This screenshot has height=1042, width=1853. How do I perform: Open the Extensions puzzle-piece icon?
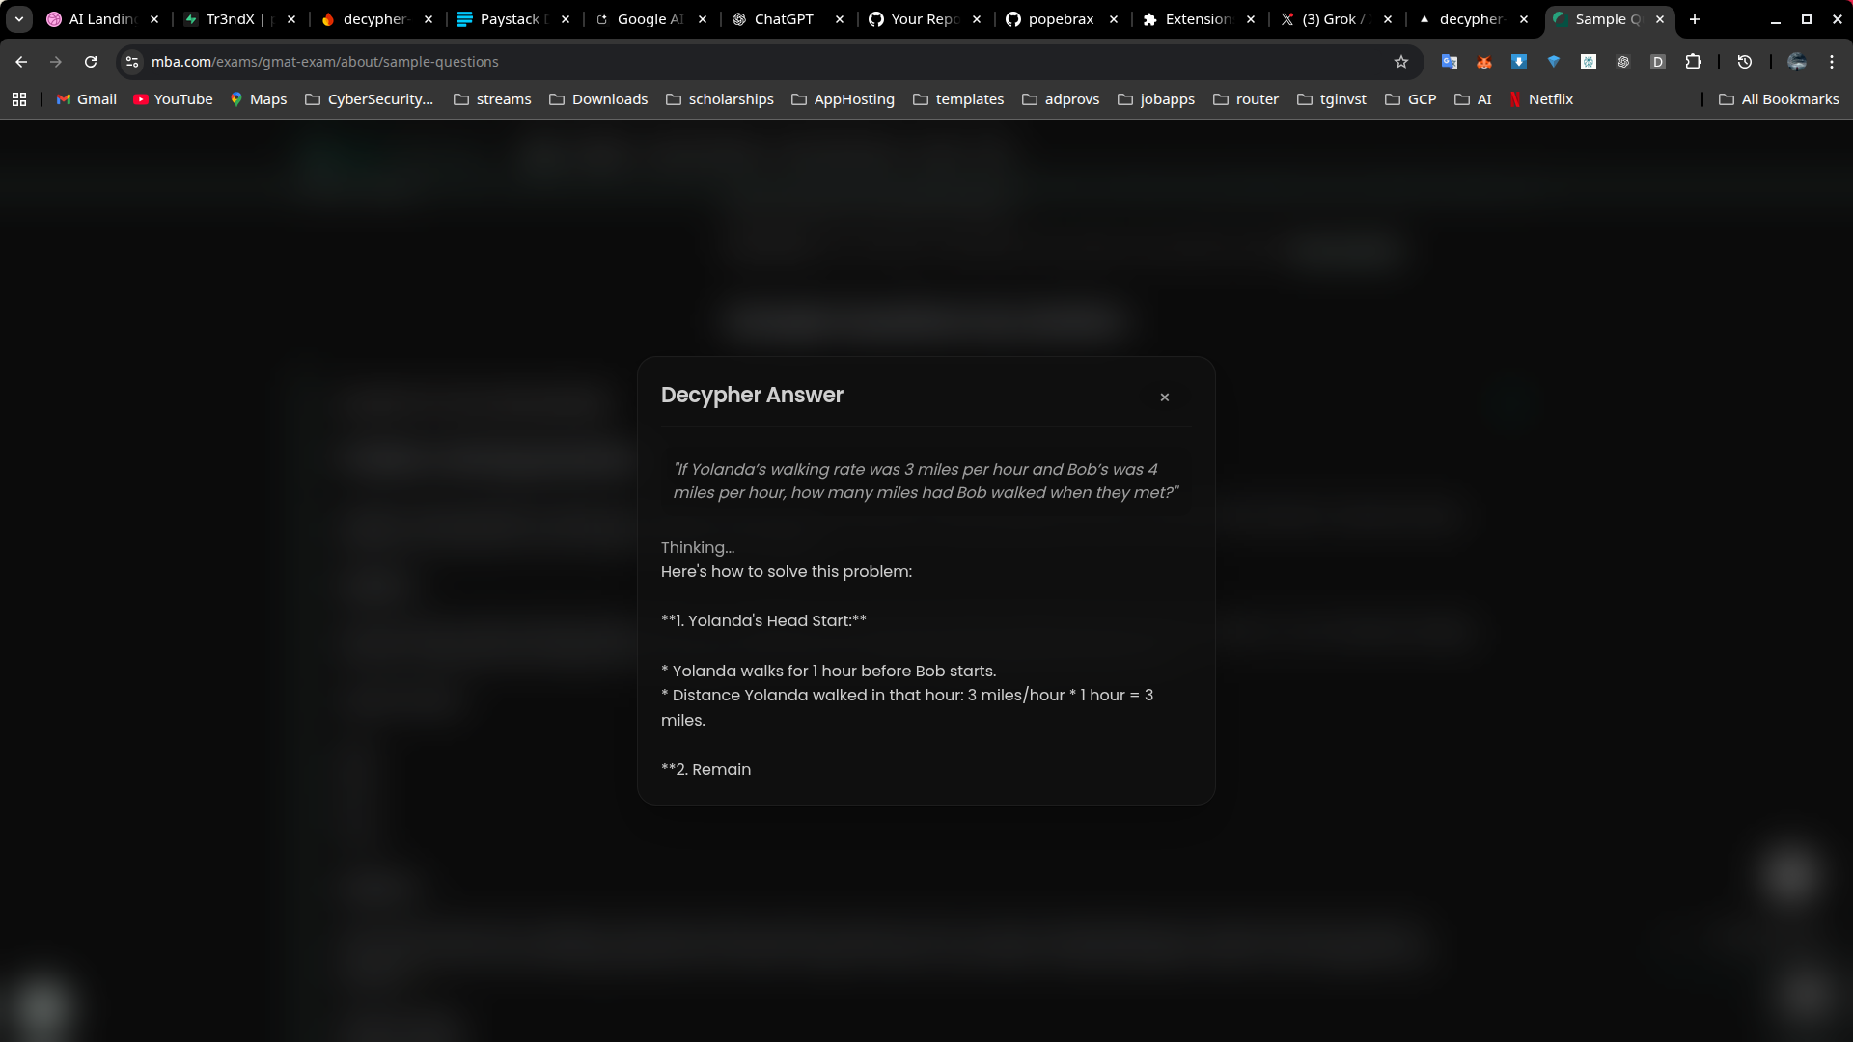pyautogui.click(x=1694, y=61)
